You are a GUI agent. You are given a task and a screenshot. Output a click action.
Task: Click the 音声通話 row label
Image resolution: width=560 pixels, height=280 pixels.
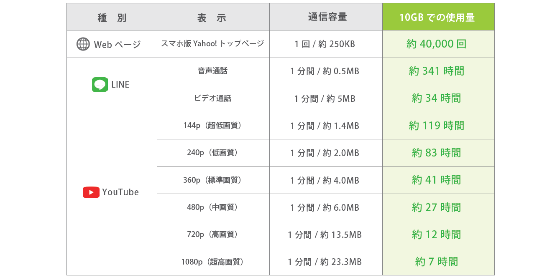[213, 71]
